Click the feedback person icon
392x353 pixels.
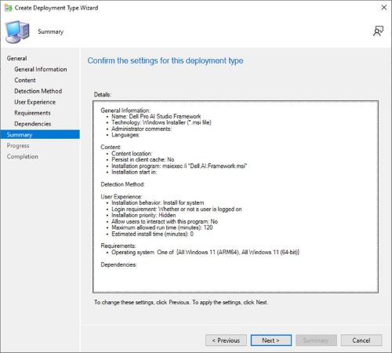click(x=378, y=31)
